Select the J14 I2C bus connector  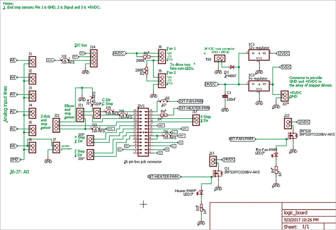[x=94, y=59]
